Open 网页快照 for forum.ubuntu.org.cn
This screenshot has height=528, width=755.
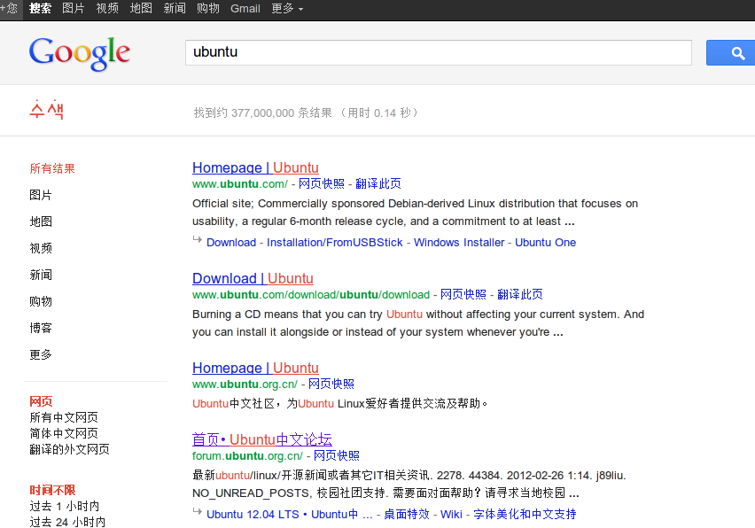click(x=337, y=456)
